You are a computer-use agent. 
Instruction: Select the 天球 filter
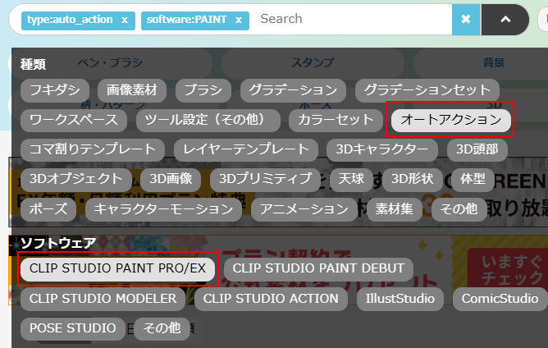click(351, 180)
